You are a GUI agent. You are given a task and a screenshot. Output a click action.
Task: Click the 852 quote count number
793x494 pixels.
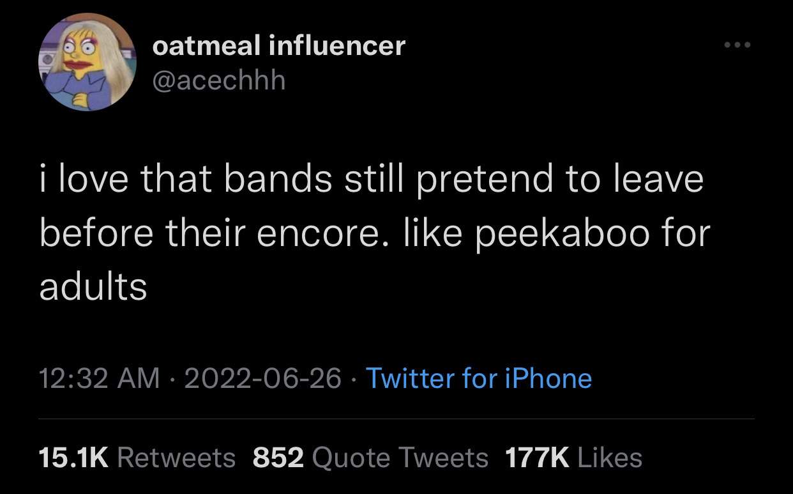click(278, 458)
